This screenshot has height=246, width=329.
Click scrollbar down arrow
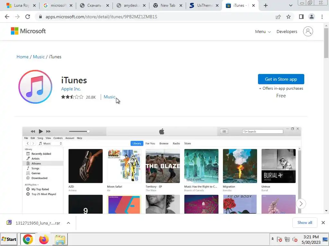tap(326, 211)
